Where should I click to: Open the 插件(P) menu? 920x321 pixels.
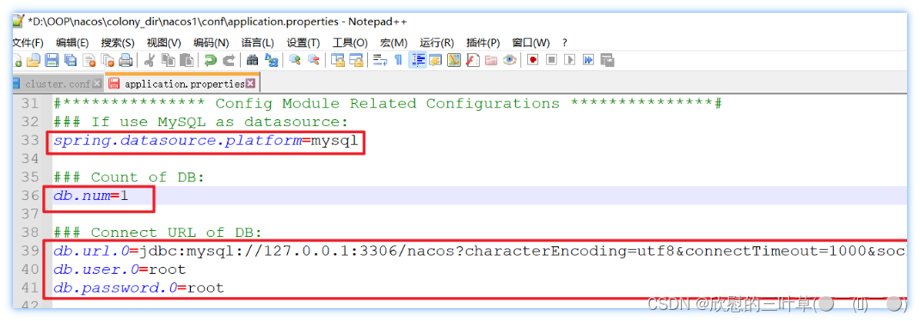[x=483, y=43]
